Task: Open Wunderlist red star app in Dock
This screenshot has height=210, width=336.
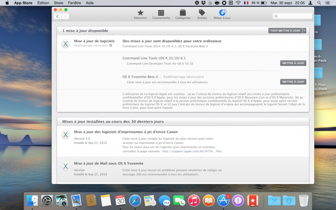Action: [253, 201]
